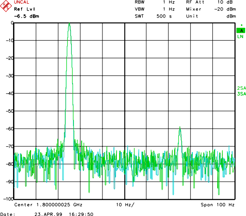Click the red UNCAL warning label

pyautogui.click(x=22, y=2)
